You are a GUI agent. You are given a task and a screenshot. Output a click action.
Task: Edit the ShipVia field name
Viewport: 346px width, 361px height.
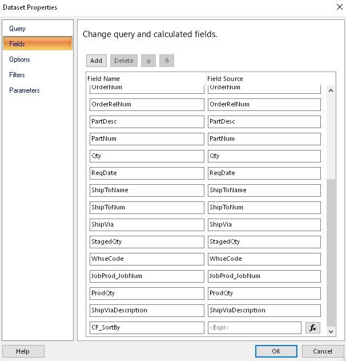147,225
